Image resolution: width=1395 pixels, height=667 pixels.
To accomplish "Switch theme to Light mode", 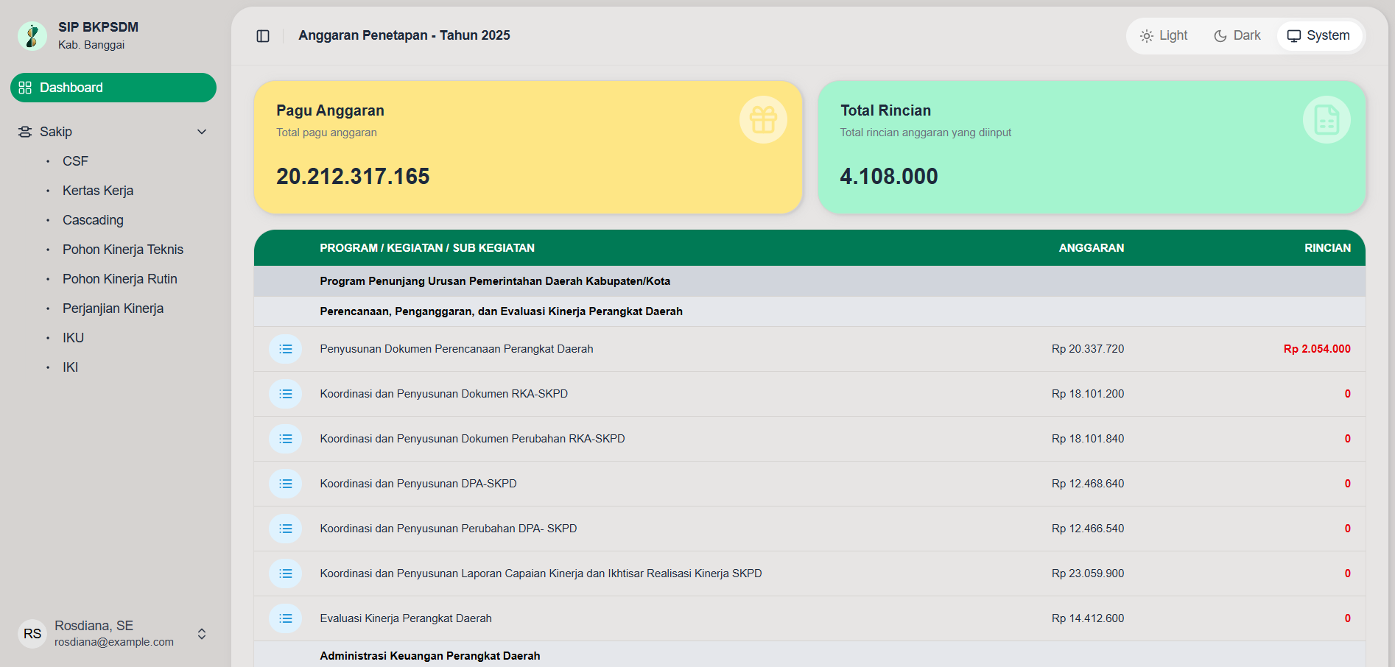I will pos(1164,36).
